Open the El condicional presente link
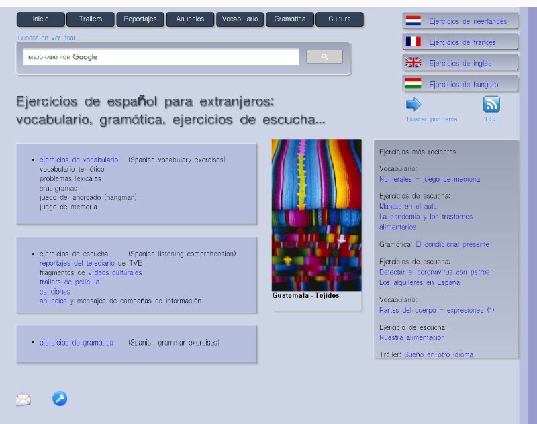Screen dimensions: 537x424 coord(452,244)
